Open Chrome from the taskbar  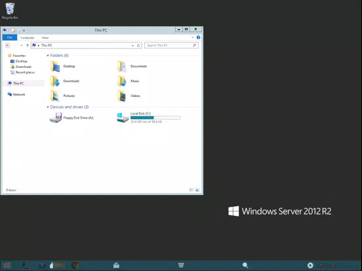75,266
